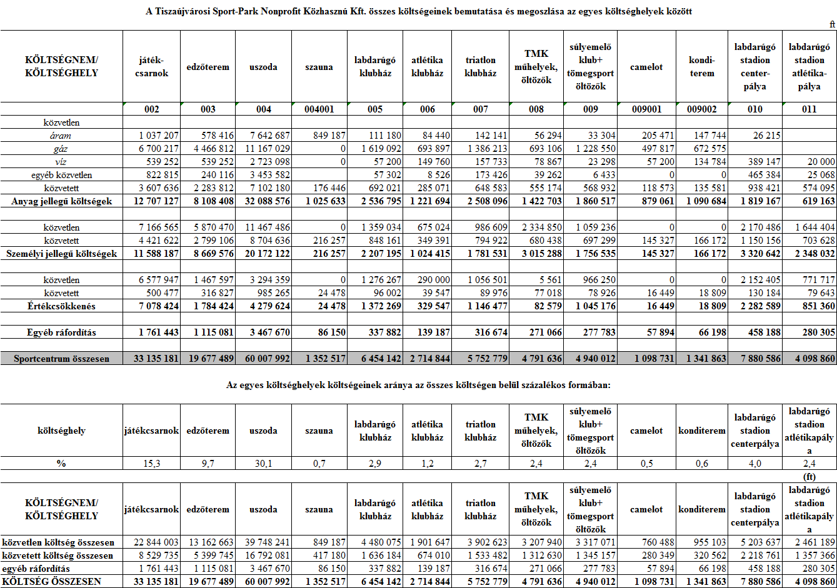Select percentage value "4,0"

point(754,463)
